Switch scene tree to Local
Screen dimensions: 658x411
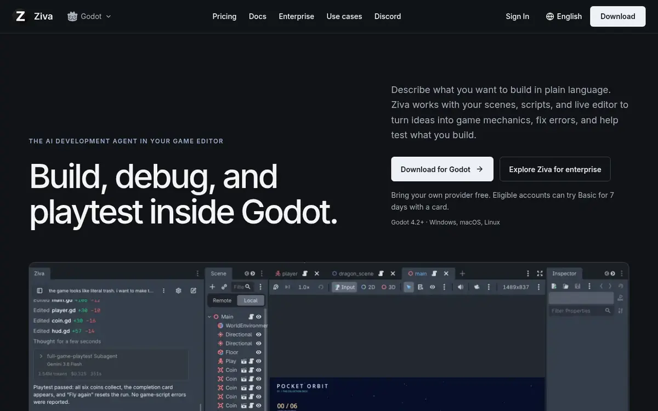point(251,300)
